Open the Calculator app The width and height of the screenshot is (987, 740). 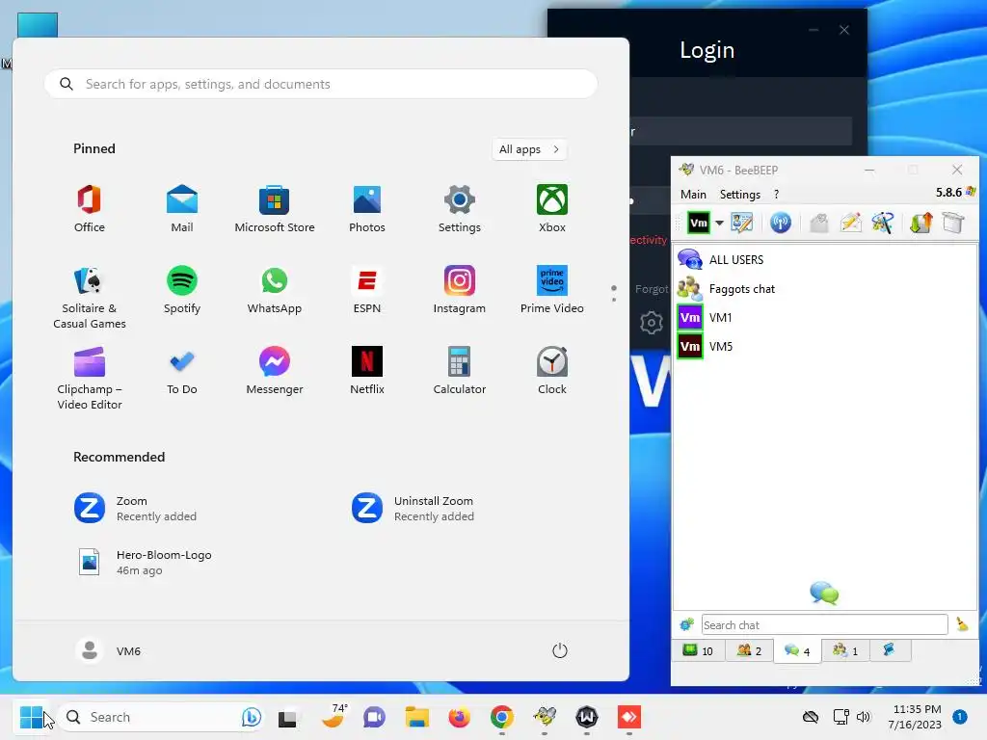tap(460, 372)
